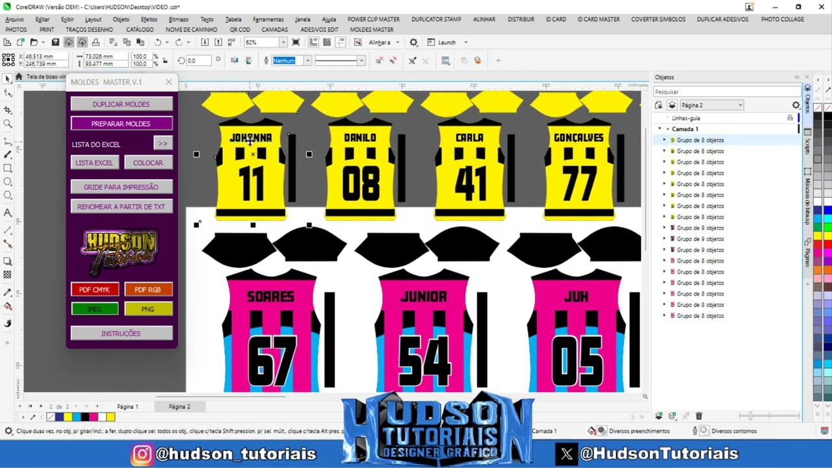Open the Efeitos menu
The width and height of the screenshot is (832, 468).
point(149,19)
